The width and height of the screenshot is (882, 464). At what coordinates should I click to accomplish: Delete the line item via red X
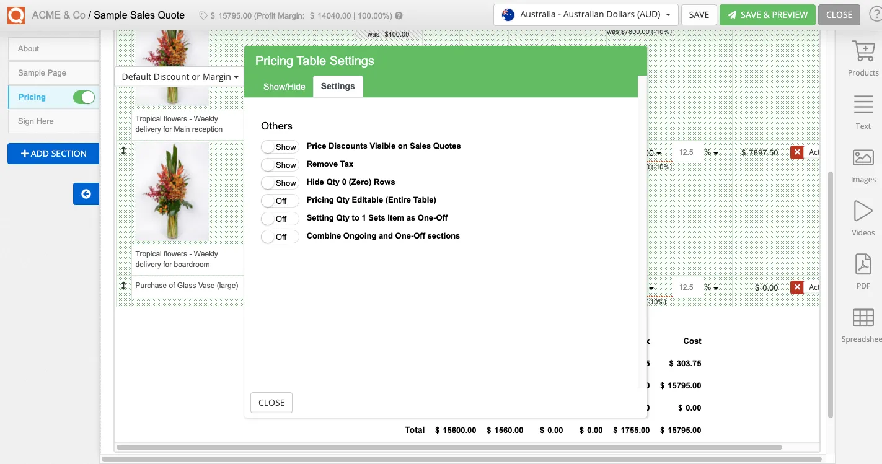click(x=796, y=152)
